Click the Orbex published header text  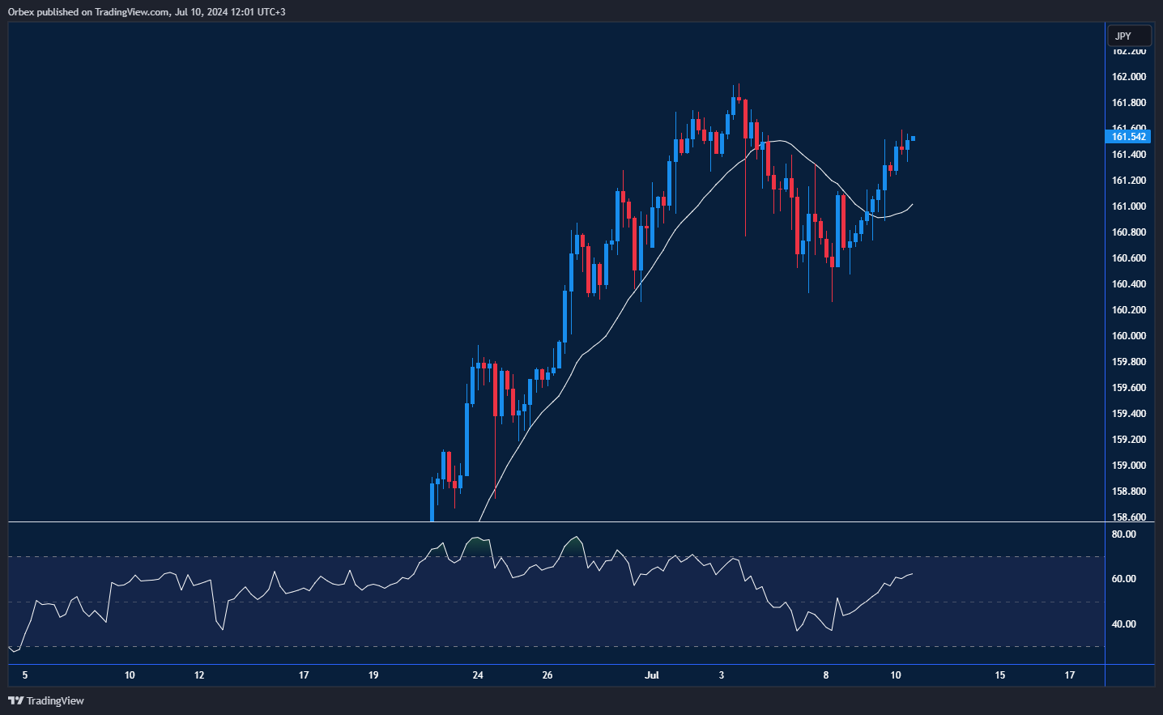point(147,12)
